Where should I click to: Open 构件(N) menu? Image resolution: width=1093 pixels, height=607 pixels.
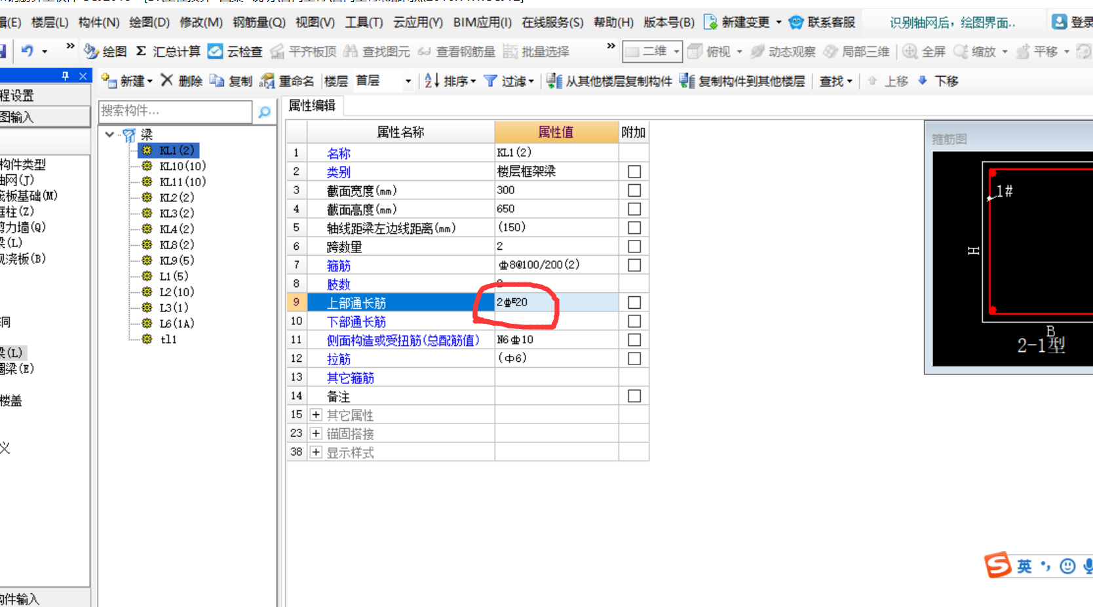[99, 22]
